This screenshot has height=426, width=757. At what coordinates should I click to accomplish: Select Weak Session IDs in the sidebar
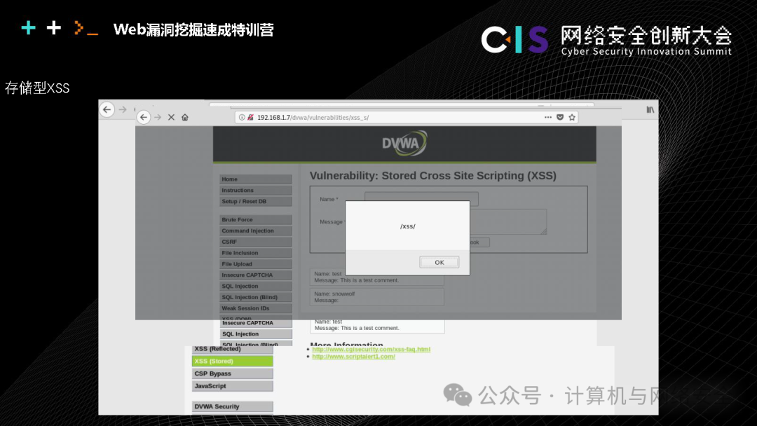(x=256, y=308)
